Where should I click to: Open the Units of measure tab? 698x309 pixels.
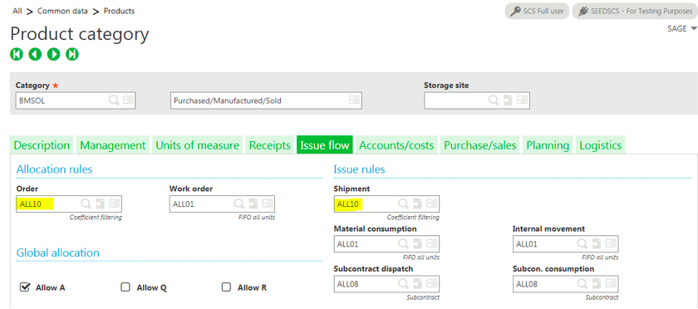pyautogui.click(x=197, y=145)
